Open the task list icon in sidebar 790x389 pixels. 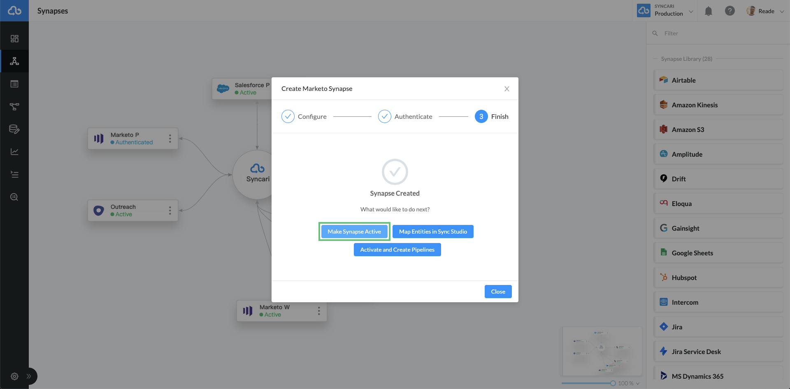[x=14, y=174]
